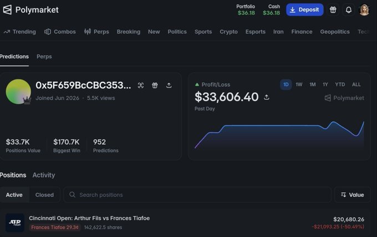Click the green Profit/Loss triangle indicator

pos(197,85)
